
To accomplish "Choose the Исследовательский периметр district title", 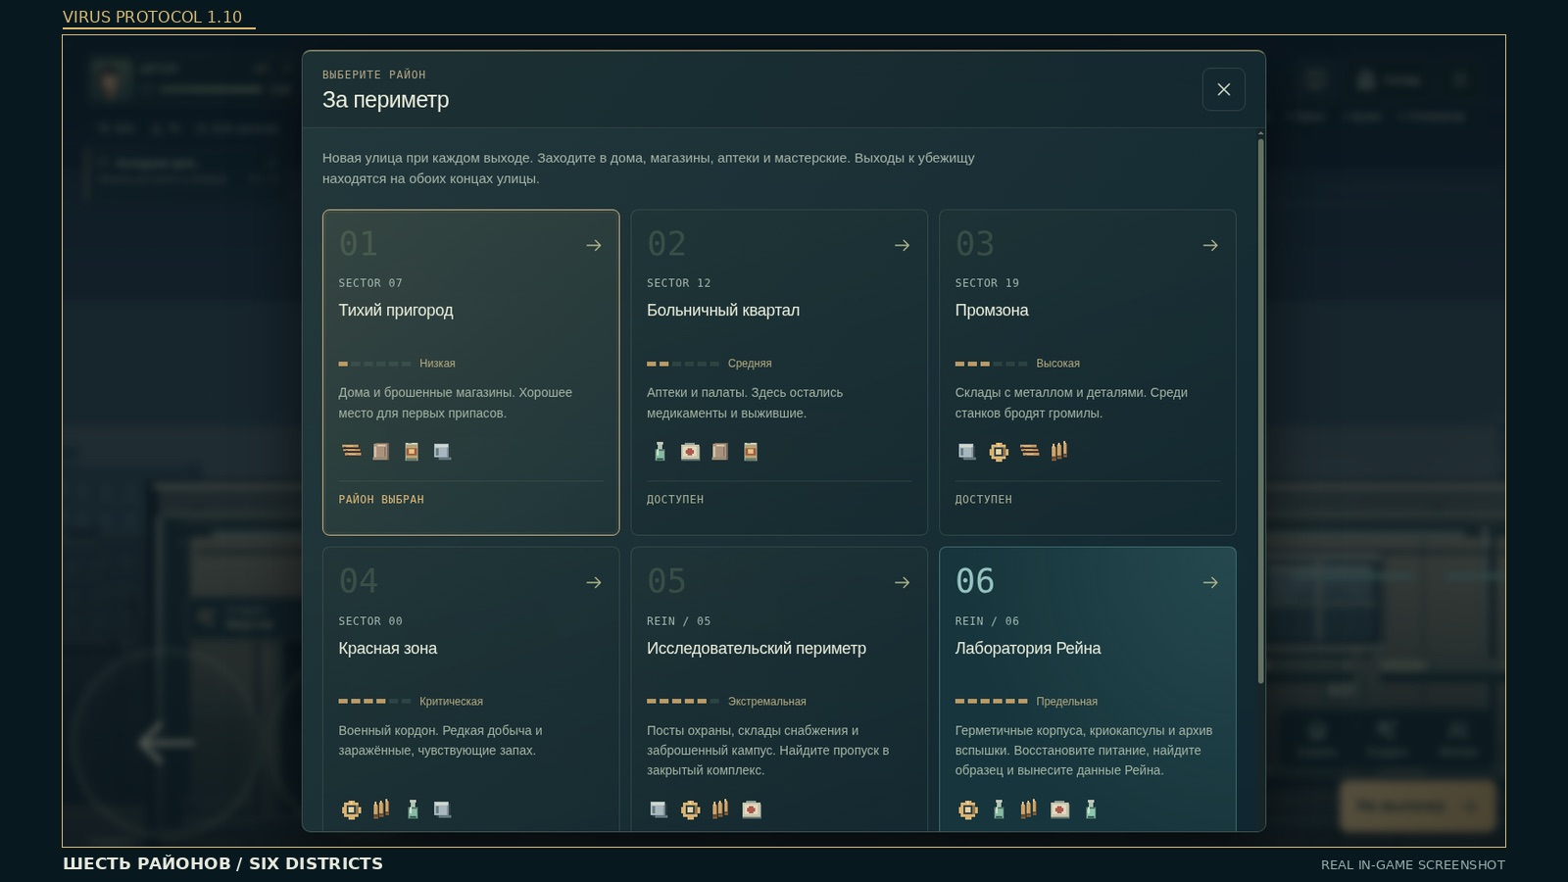I will coord(757,648).
